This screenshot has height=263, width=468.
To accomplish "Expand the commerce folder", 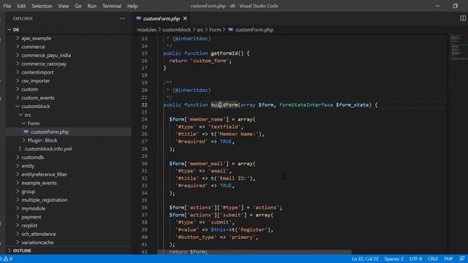I will 18,47.
